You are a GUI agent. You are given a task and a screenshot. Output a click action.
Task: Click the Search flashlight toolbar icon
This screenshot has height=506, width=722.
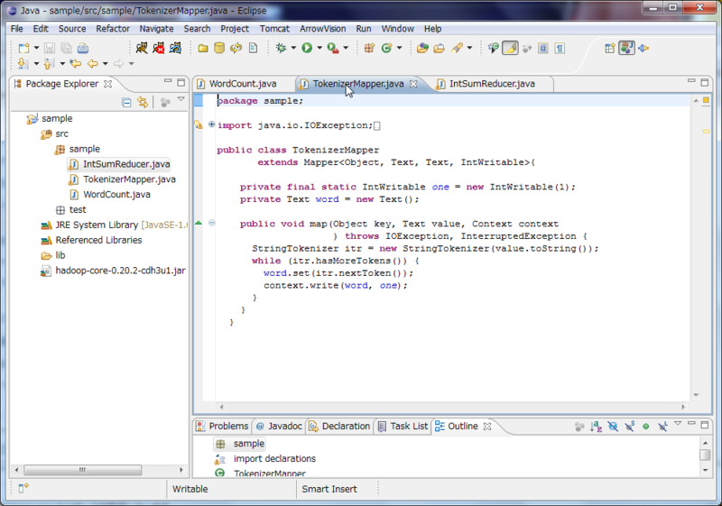pos(457,48)
